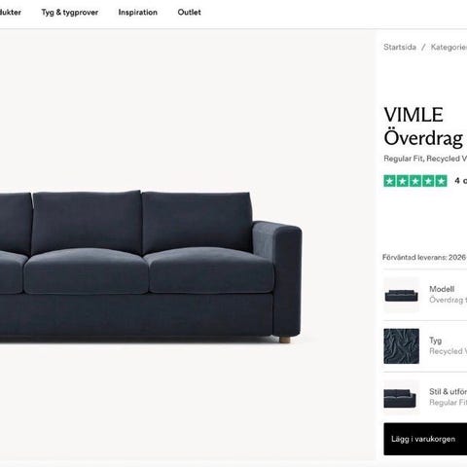This screenshot has height=467, width=467.
Task: Click the Stil & utförande sofa thumbnail
Action: [x=402, y=397]
